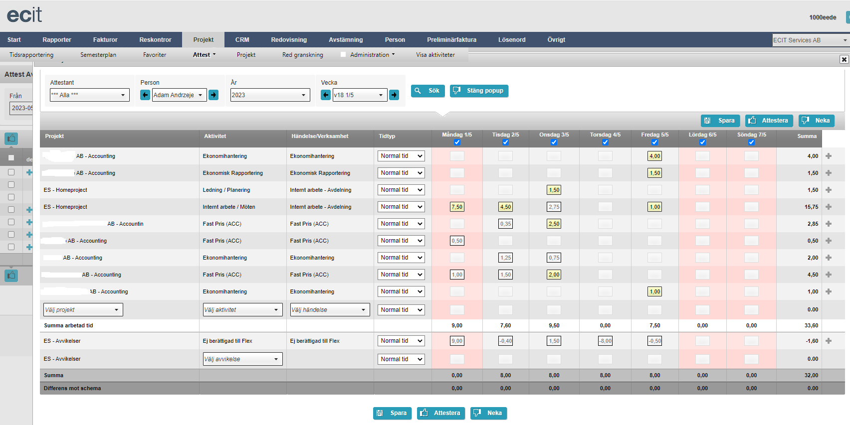Open CRM menu

coord(242,40)
